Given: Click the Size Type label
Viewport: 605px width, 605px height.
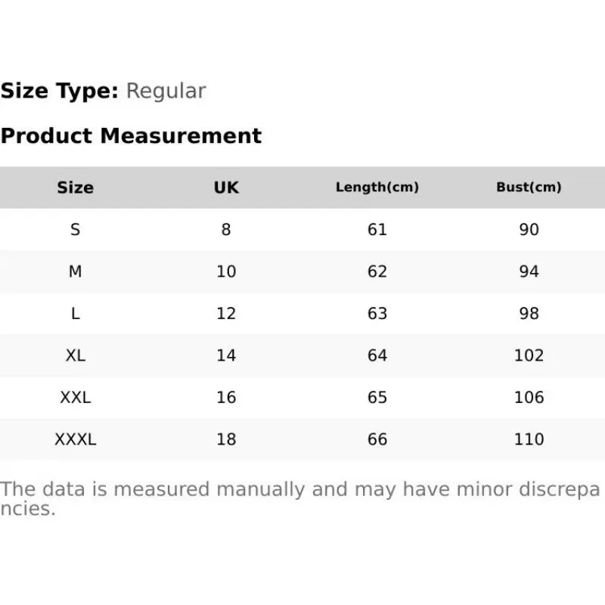Looking at the screenshot, I should click(x=60, y=91).
